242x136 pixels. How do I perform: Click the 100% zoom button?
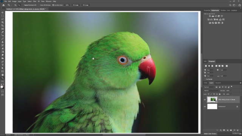(x=67, y=5)
